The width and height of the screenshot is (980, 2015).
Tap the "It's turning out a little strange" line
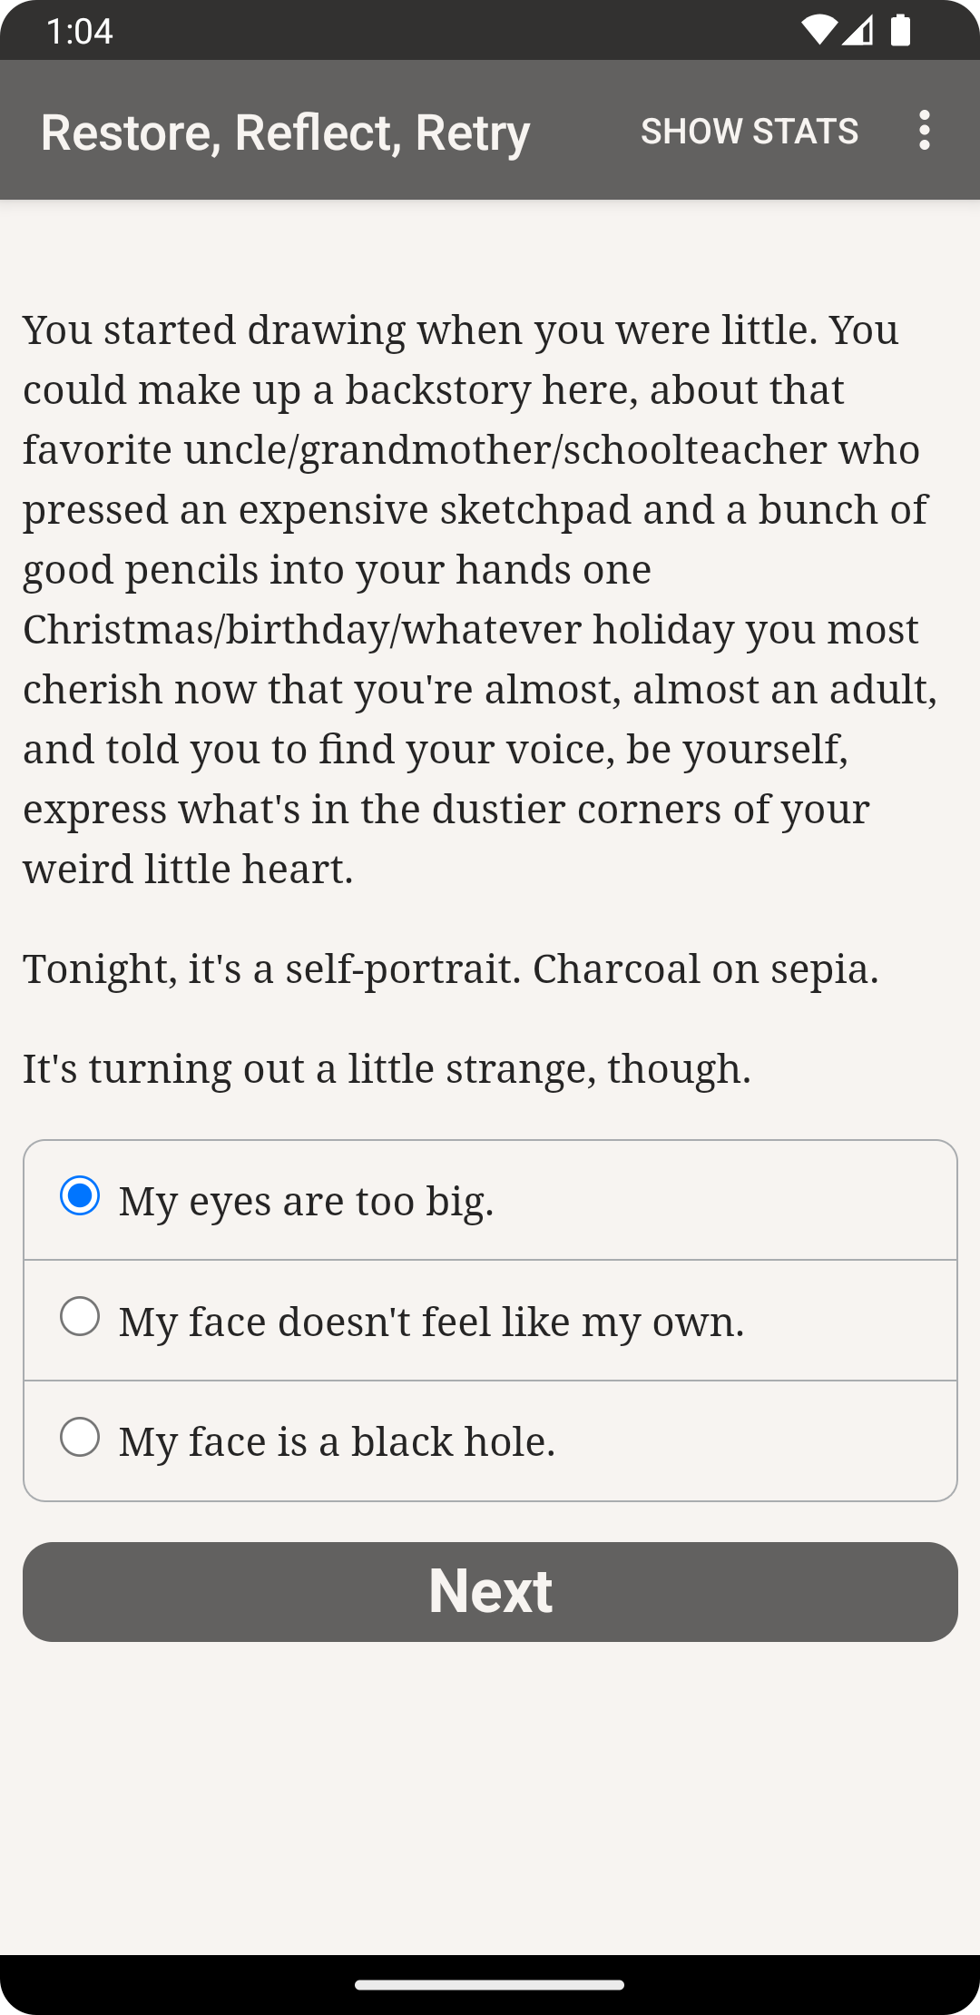tap(387, 1068)
